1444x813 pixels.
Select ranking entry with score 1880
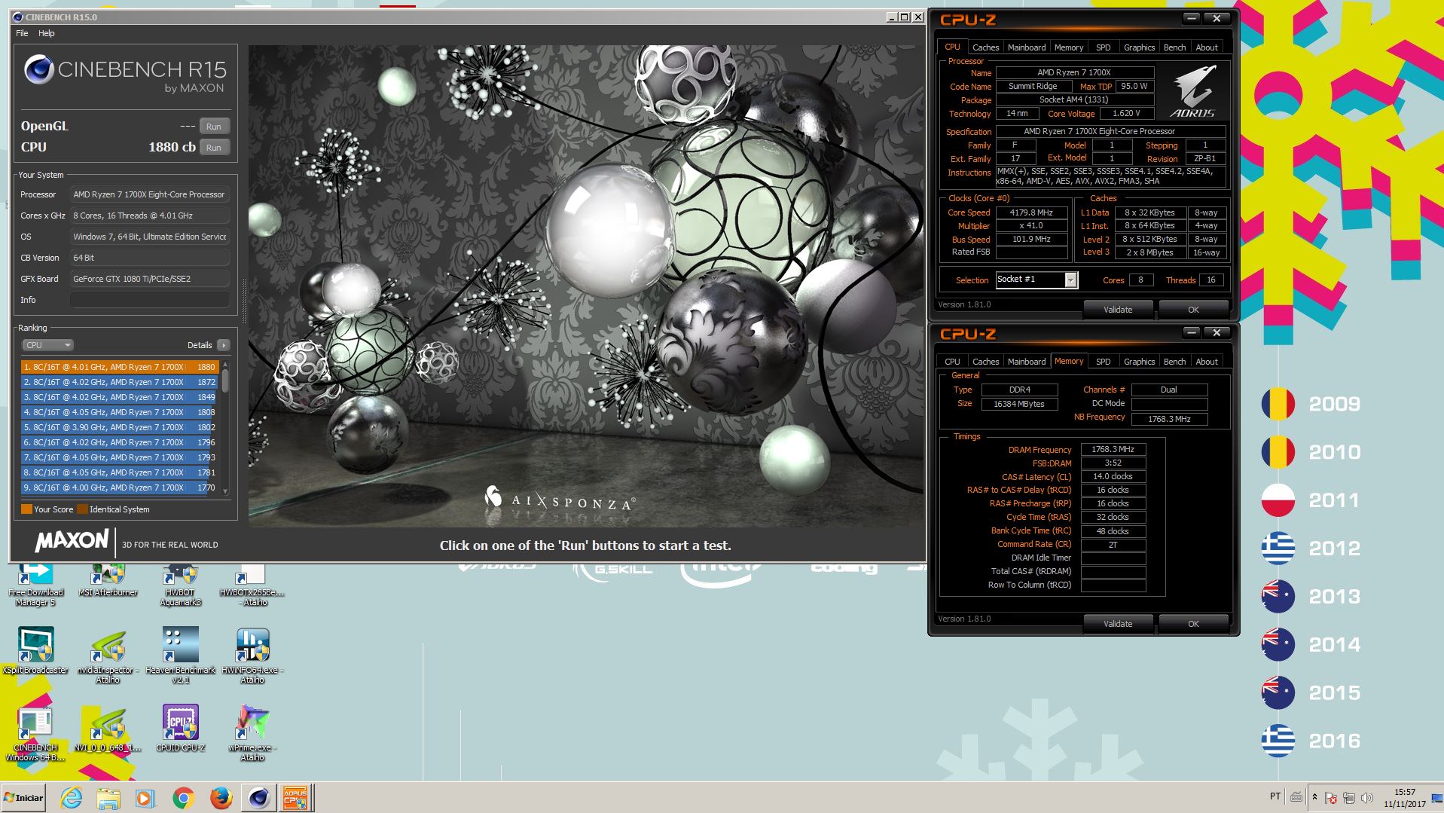tap(119, 367)
